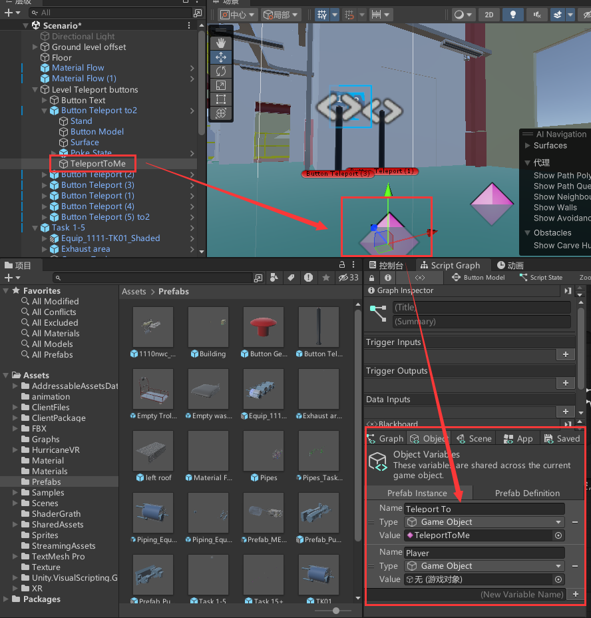Select the Rotate tool in scene toolbar
The width and height of the screenshot is (591, 618).
(221, 71)
